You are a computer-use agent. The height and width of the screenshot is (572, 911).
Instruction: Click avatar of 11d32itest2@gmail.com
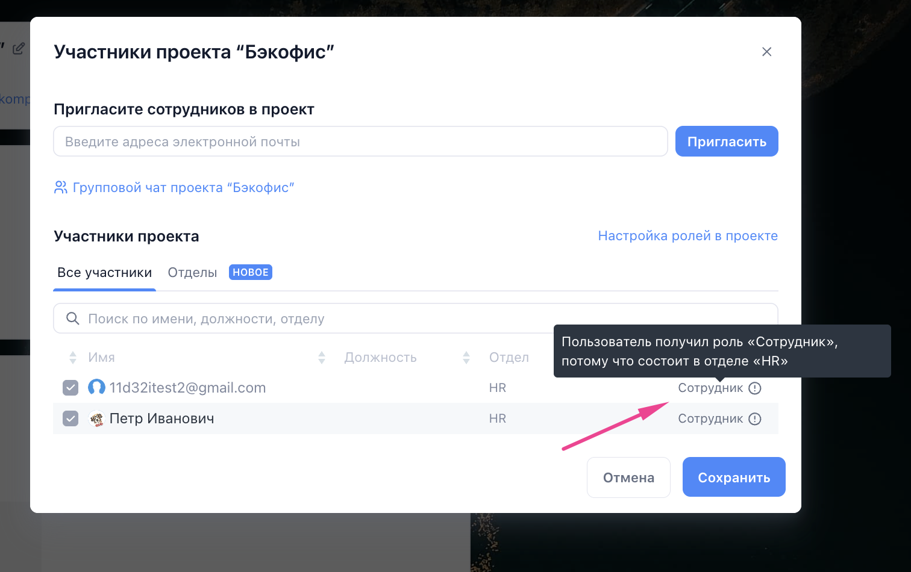tap(96, 387)
